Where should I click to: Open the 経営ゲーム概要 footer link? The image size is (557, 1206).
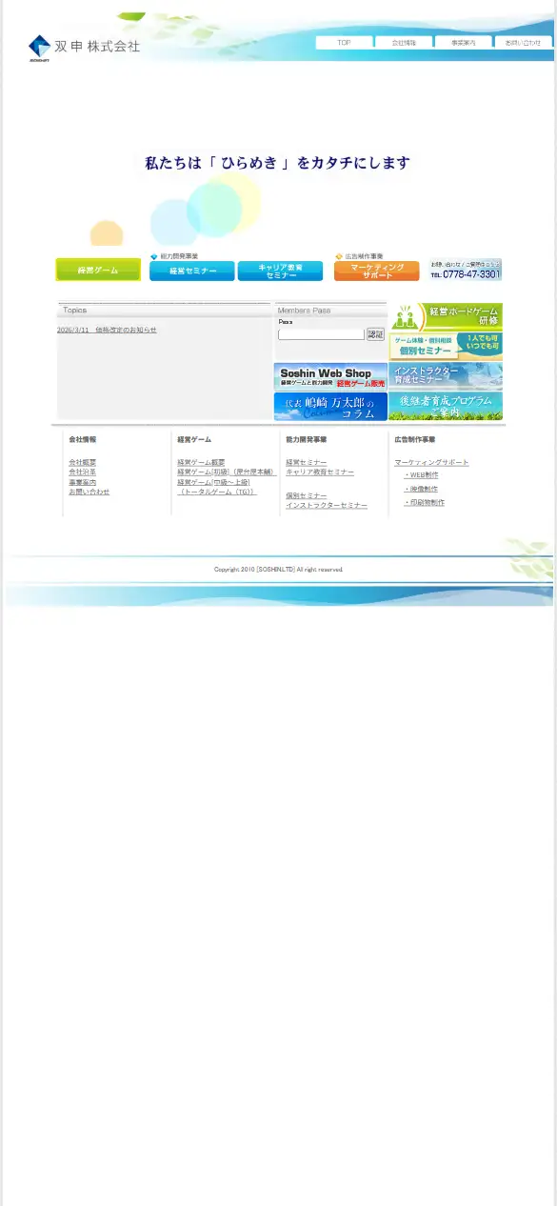tap(201, 462)
